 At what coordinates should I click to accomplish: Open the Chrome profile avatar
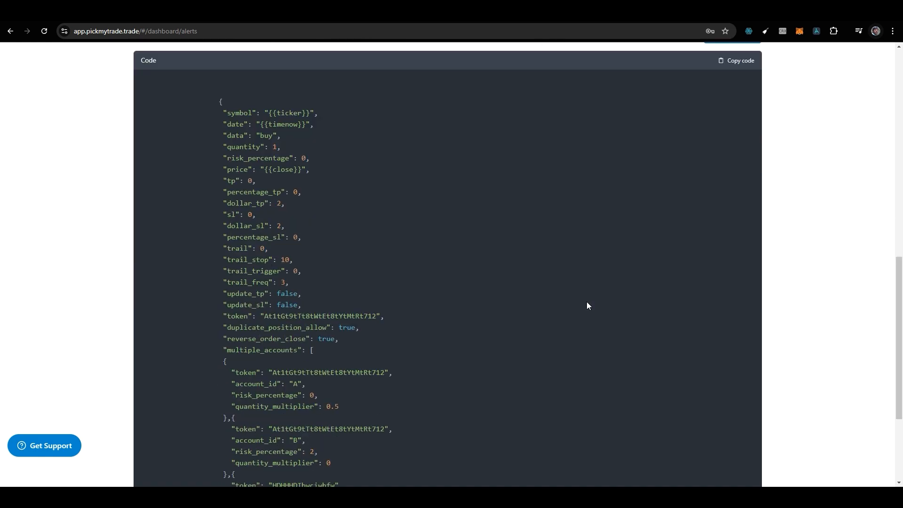pyautogui.click(x=876, y=31)
